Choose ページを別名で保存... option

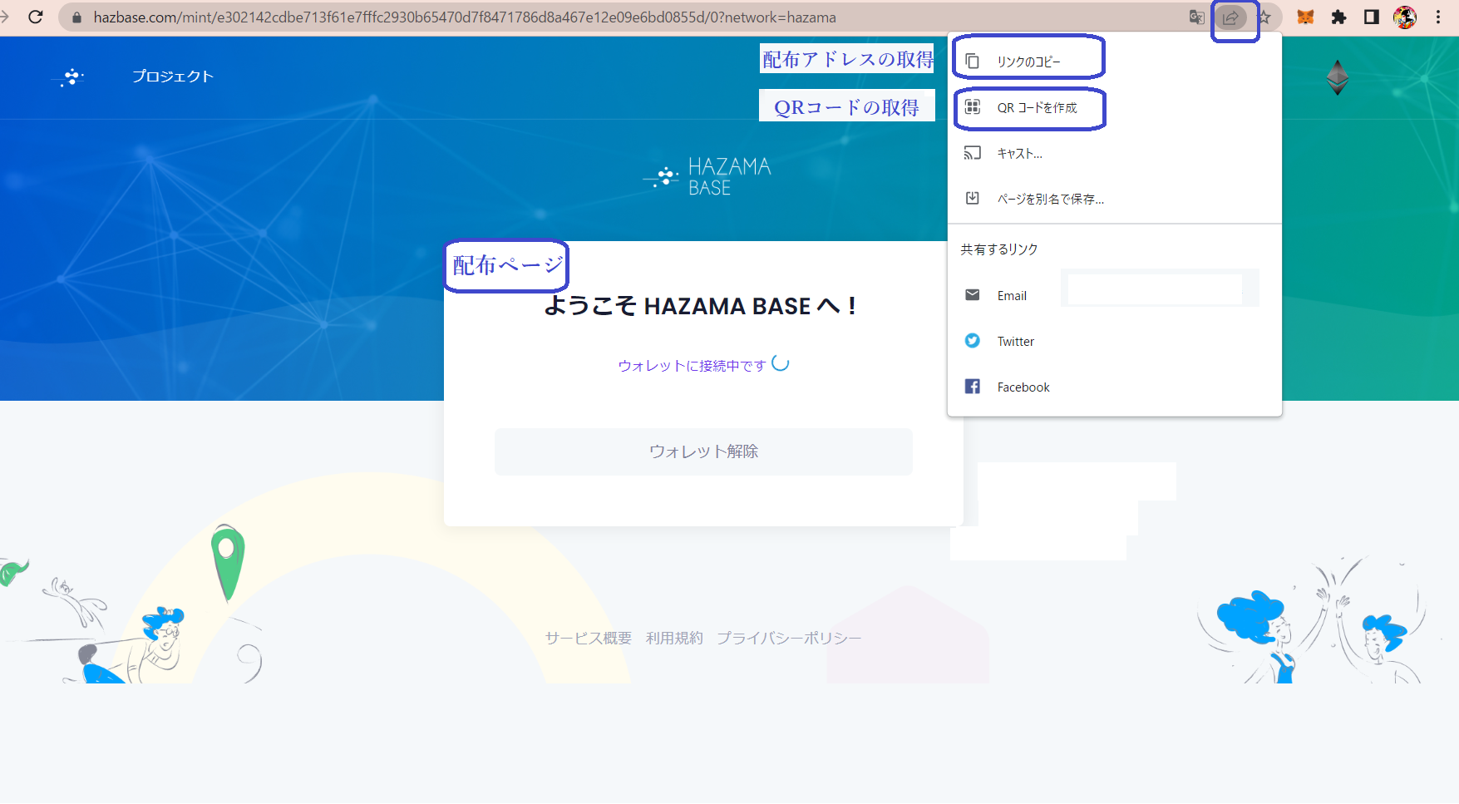pyautogui.click(x=1115, y=199)
